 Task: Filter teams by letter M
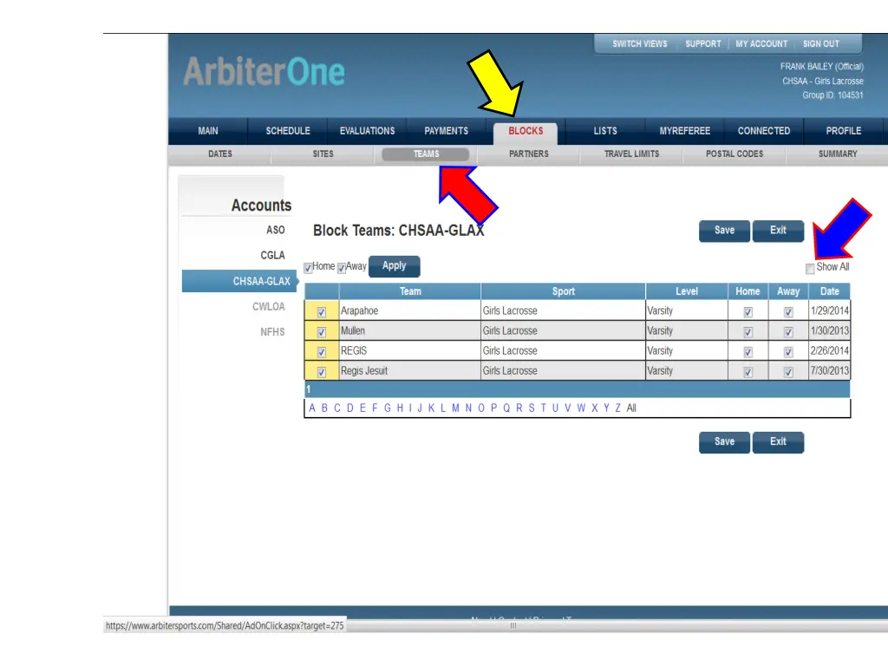tap(455, 408)
